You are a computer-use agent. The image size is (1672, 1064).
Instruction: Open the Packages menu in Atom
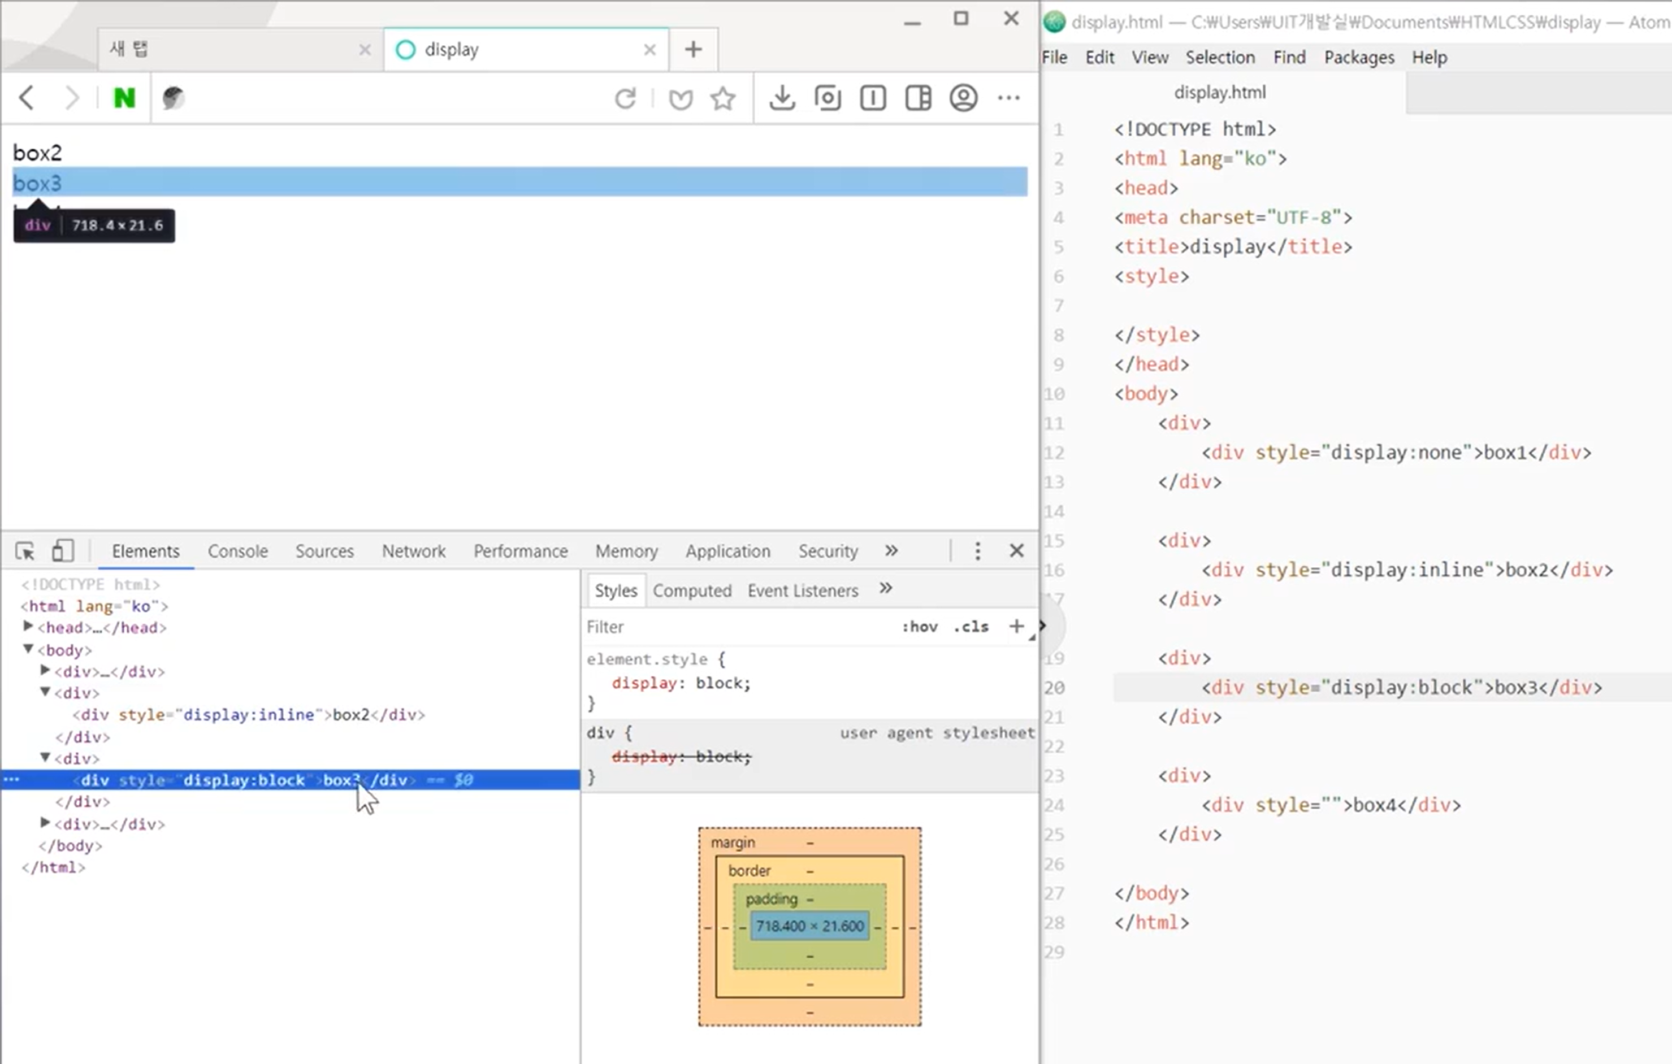(x=1358, y=58)
